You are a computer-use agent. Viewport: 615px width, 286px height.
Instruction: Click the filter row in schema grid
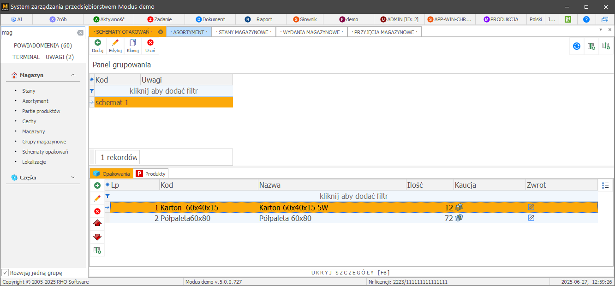click(163, 91)
